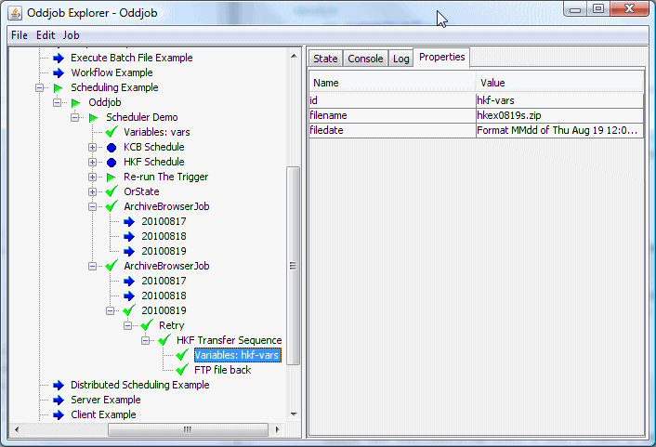Click green play icon beside Scheduler Demo
The width and height of the screenshot is (656, 447).
[x=93, y=117]
